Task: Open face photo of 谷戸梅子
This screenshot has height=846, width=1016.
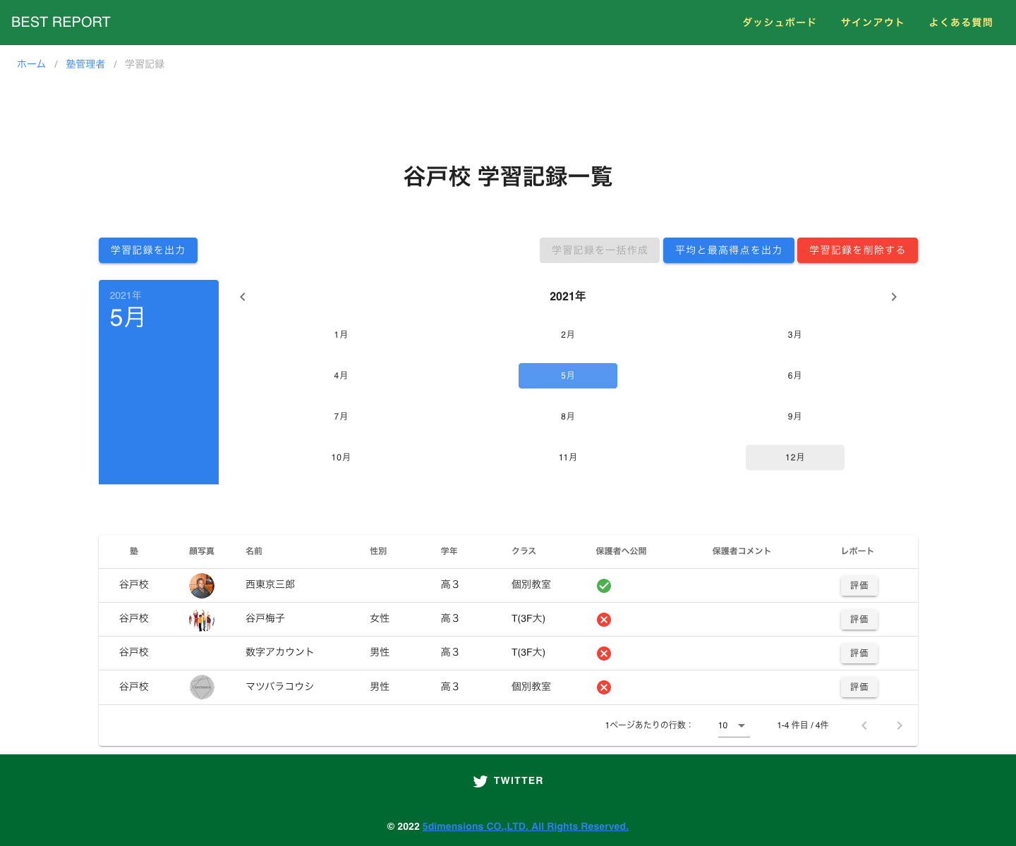Action: [x=202, y=620]
